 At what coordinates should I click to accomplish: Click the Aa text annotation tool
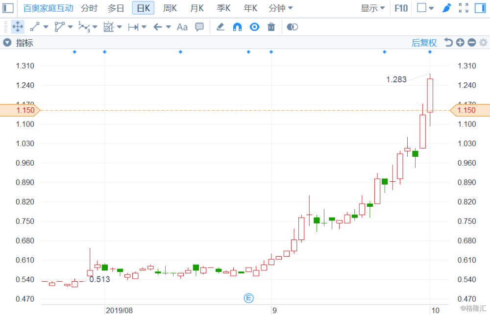[182, 27]
